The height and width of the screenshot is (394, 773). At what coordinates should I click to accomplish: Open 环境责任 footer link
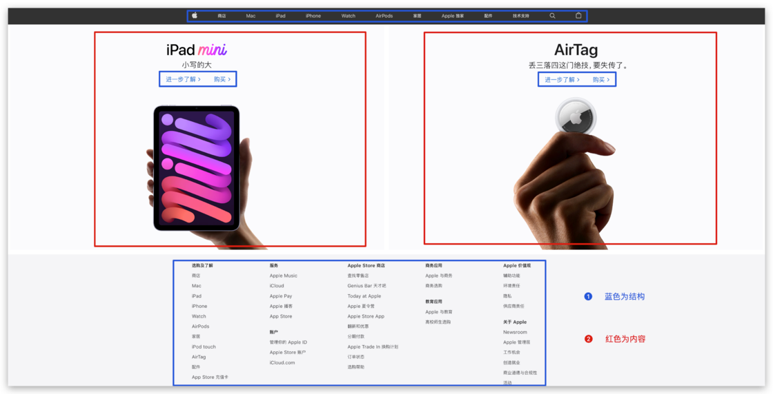click(x=511, y=286)
